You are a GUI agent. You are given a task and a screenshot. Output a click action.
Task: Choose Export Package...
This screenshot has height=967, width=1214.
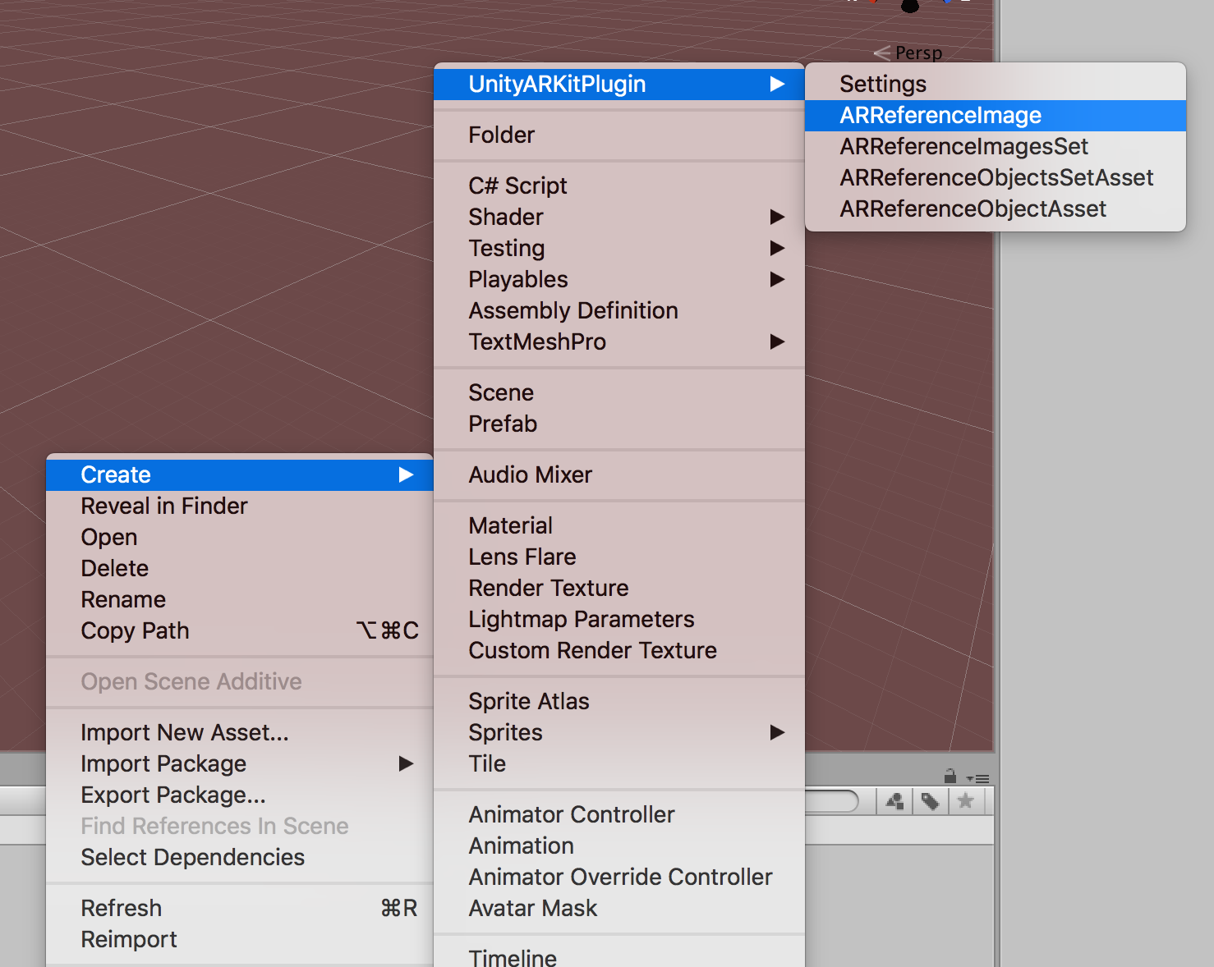tap(239, 795)
